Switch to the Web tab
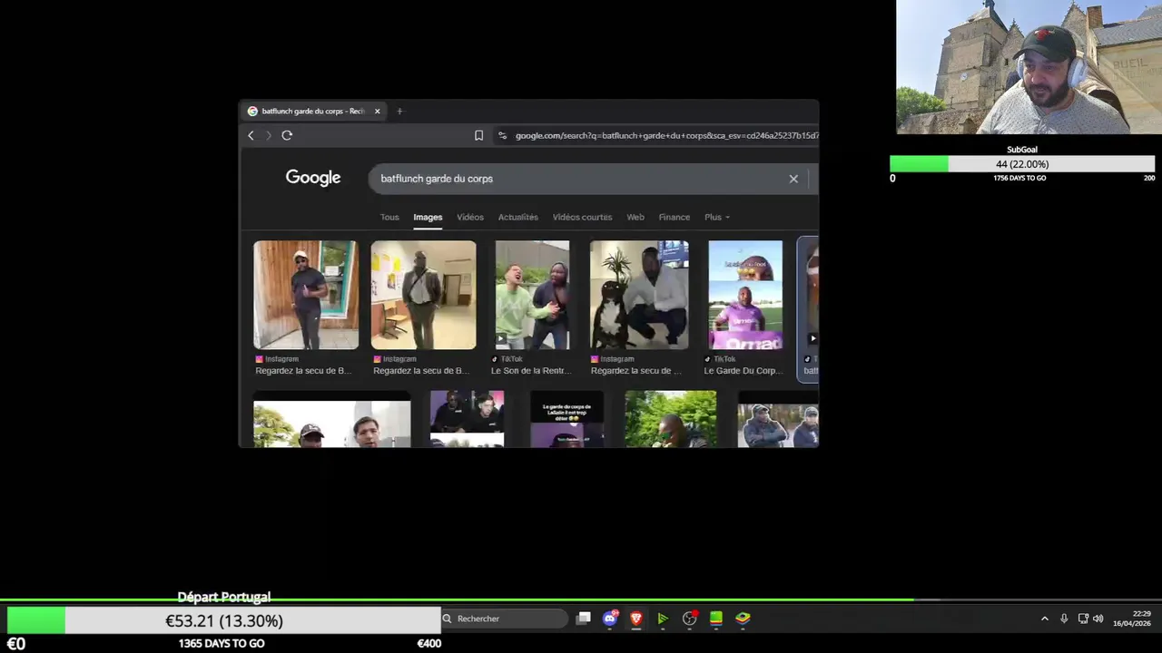The width and height of the screenshot is (1162, 653). [x=635, y=217]
